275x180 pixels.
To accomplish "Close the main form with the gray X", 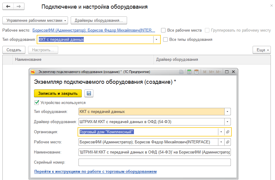I will point(271,6).
